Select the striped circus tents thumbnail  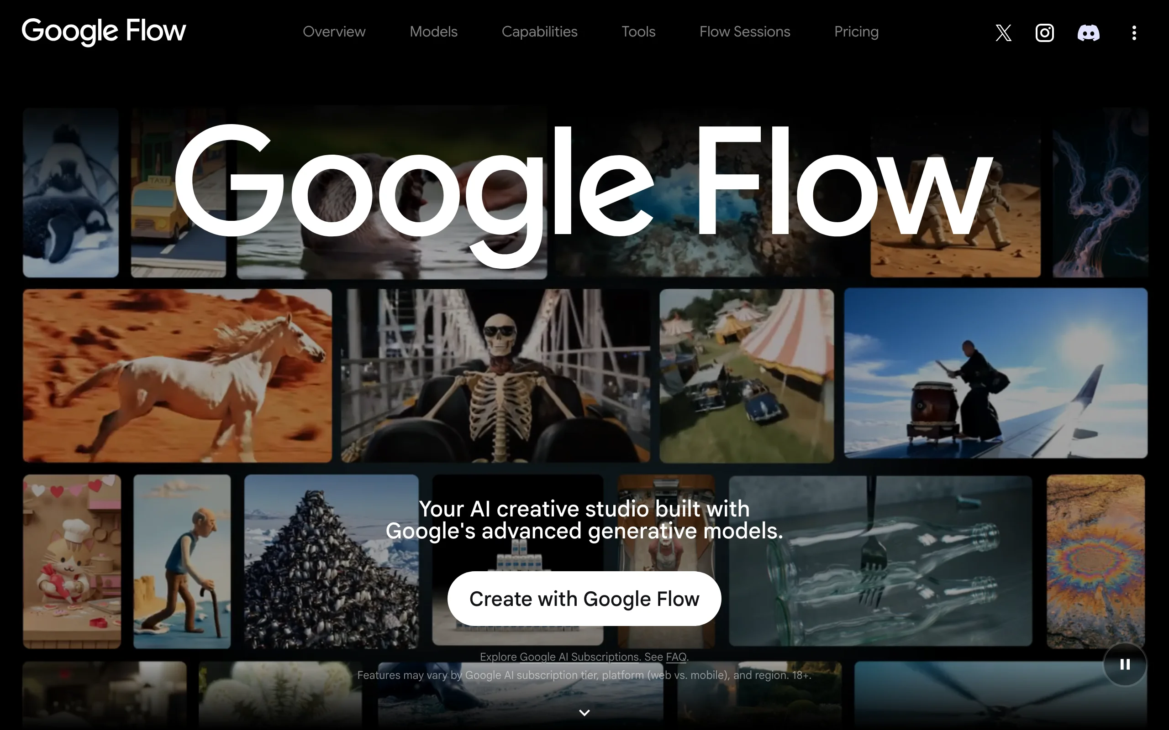coord(746,375)
